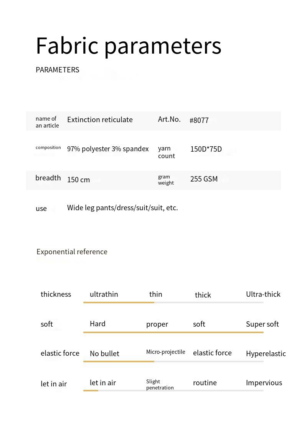
Task: Click the '97% polyester 3% spandex' composition
Action: [x=108, y=149]
